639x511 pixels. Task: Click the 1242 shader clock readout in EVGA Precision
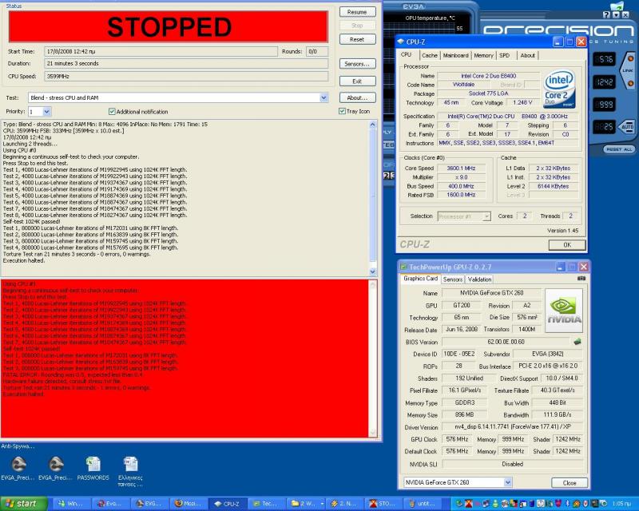(604, 82)
